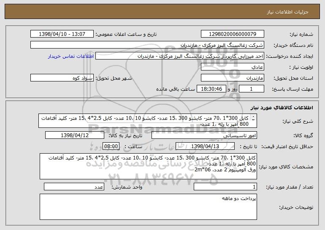
Task: Click the request creator field احد میرزایی
Action: tap(180, 56)
